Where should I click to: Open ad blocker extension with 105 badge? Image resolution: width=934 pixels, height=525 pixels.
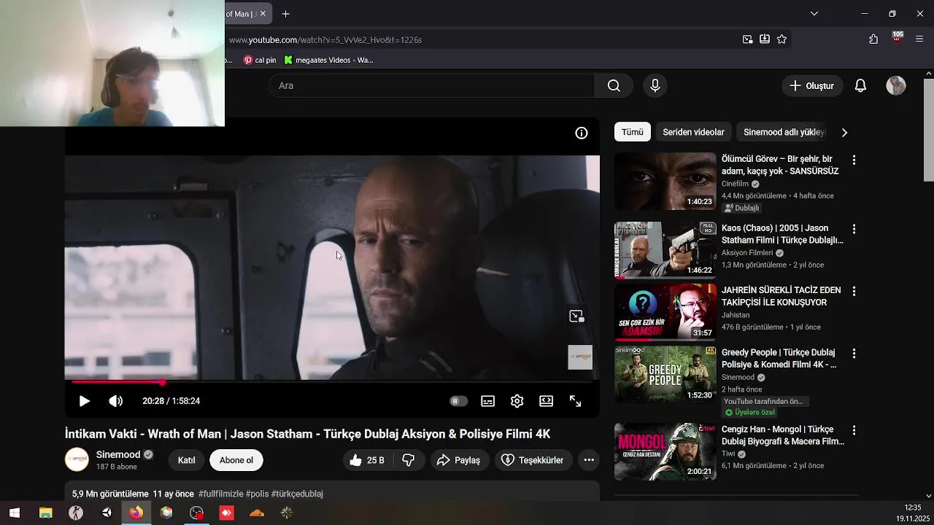coord(897,38)
